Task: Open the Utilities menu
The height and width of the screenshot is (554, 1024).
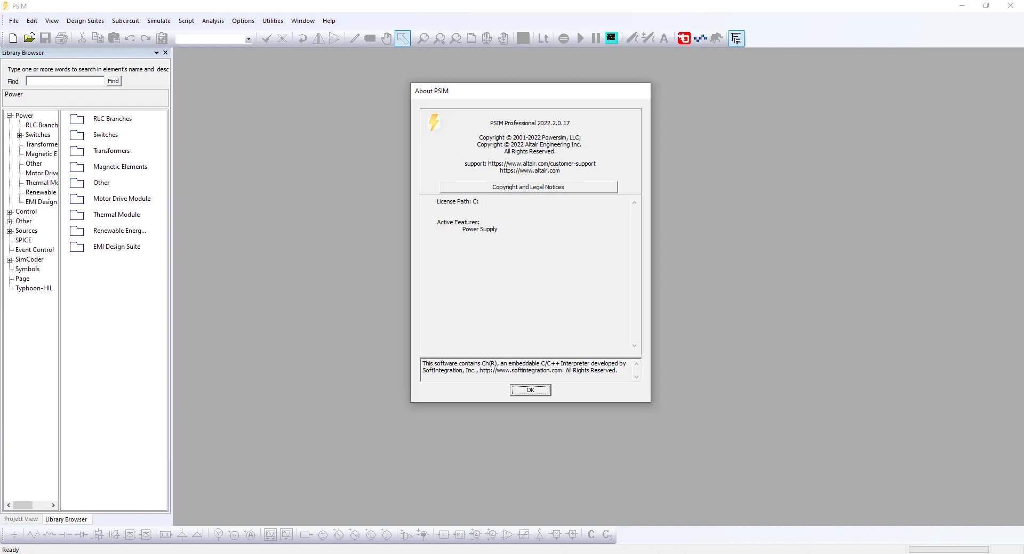Action: [273, 21]
